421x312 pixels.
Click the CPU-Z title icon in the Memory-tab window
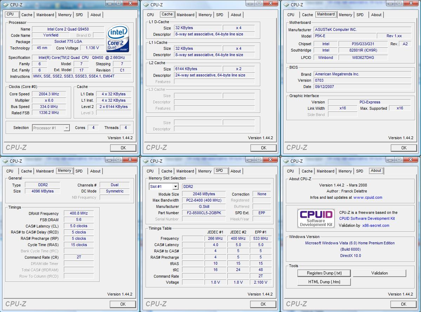pos(5,161)
